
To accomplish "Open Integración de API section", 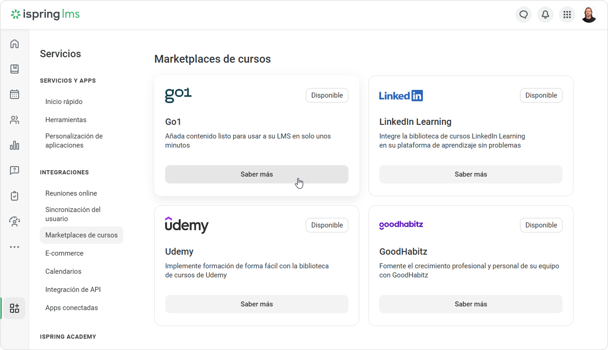I will [x=73, y=290].
